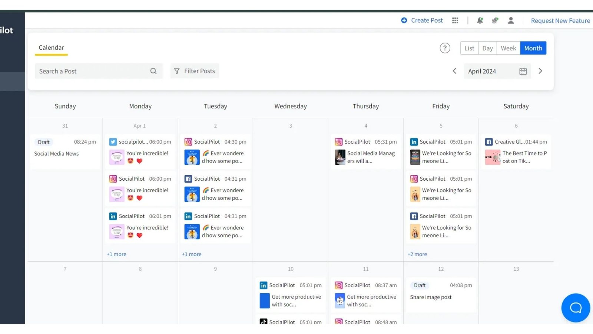Click Instagram icon on Friday 05:01 pm post
This screenshot has width=593, height=334.
(x=414, y=179)
